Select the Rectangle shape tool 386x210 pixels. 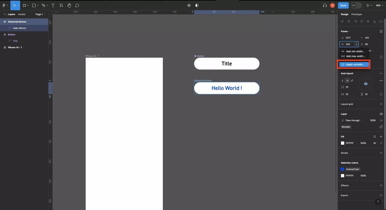34,5
